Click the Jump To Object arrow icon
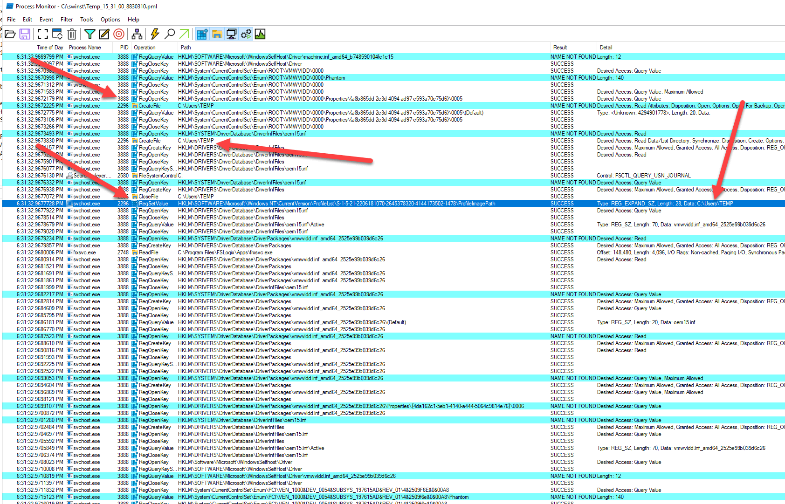This screenshot has height=504, width=785. (x=184, y=34)
